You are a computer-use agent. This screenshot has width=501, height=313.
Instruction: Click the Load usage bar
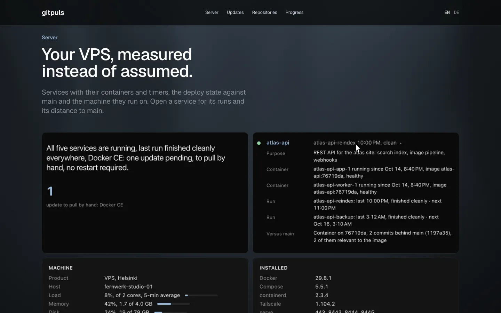coord(201,295)
